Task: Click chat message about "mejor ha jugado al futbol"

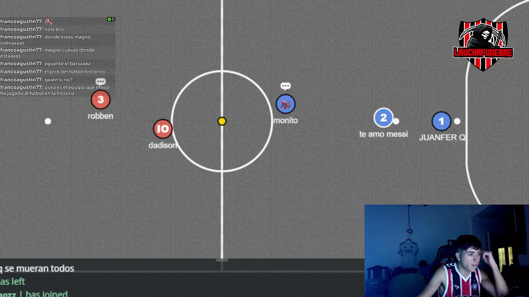Action: point(55,90)
